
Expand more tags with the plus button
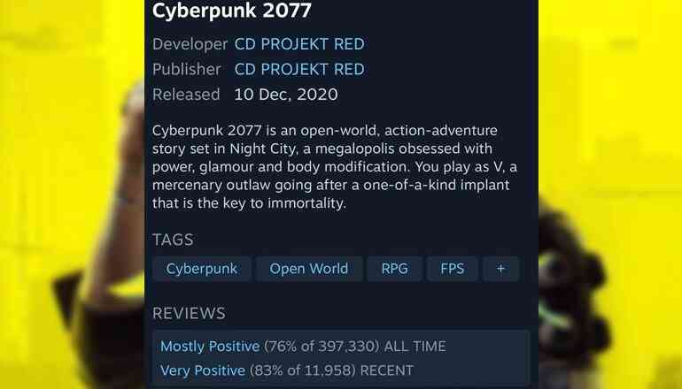coord(500,269)
